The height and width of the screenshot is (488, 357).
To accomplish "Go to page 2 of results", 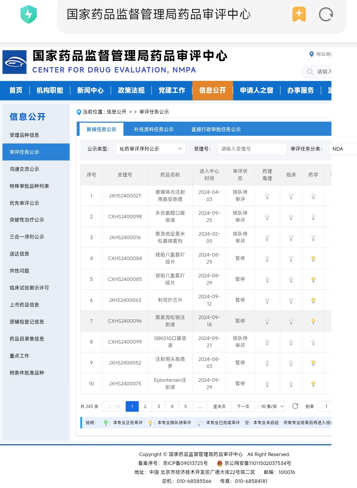I will [x=145, y=406].
